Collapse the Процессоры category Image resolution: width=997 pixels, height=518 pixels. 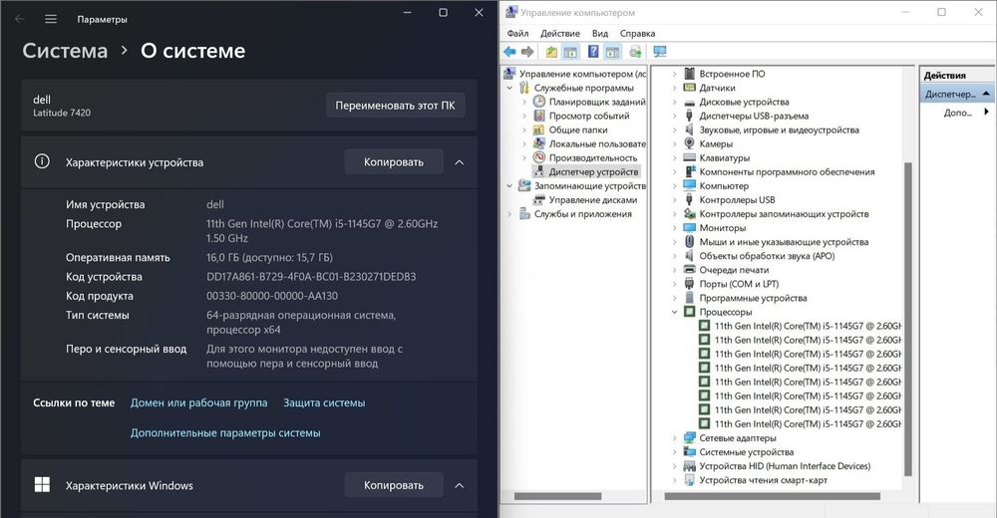tap(675, 312)
